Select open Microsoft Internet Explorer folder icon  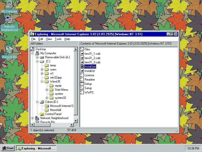pos(47,106)
